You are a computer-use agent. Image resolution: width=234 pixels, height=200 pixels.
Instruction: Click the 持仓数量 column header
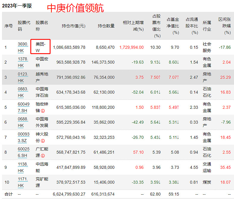(106, 26)
